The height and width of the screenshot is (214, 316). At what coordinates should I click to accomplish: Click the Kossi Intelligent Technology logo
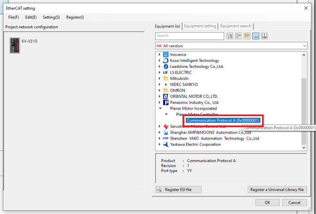[x=166, y=60]
